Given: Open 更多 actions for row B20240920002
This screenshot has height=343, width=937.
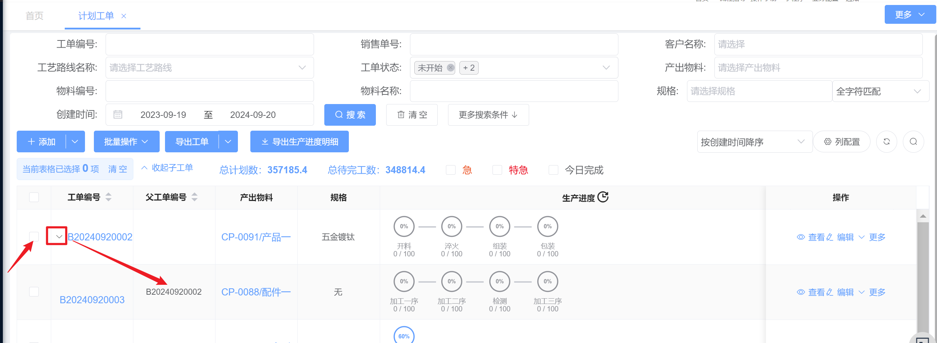Looking at the screenshot, I should click(x=872, y=237).
